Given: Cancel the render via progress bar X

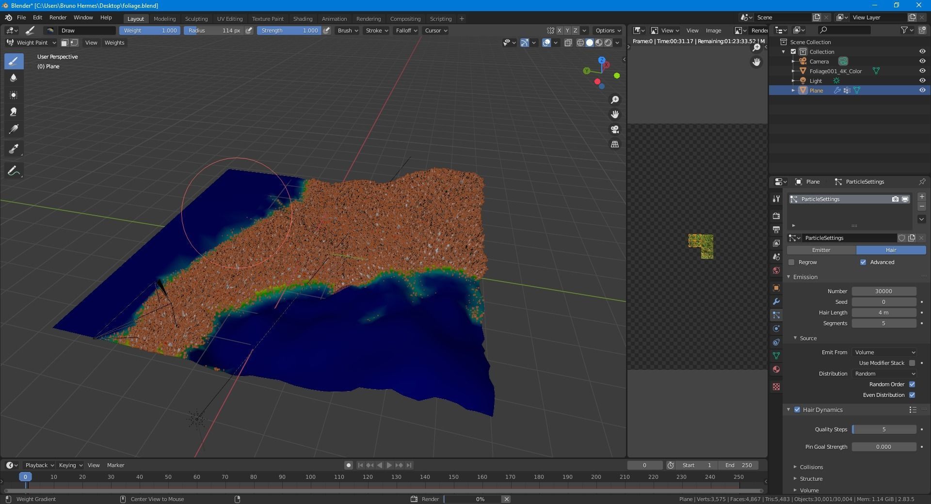Looking at the screenshot, I should (506, 499).
